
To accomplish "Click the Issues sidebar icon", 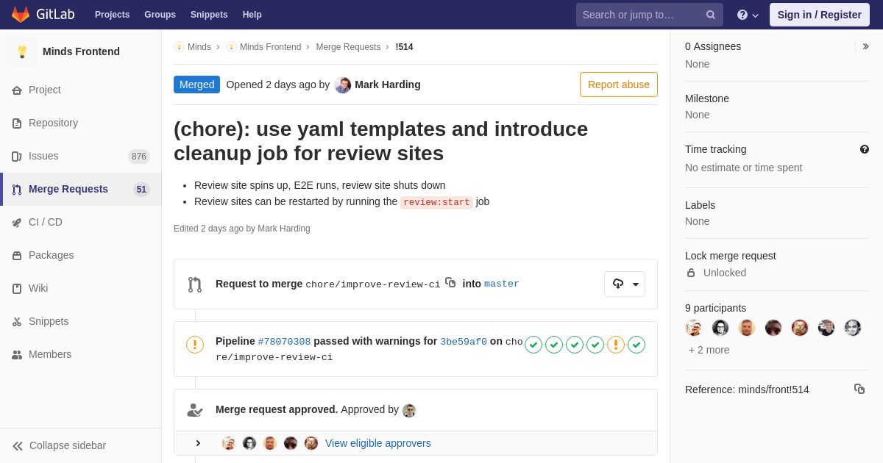I will tap(17, 156).
